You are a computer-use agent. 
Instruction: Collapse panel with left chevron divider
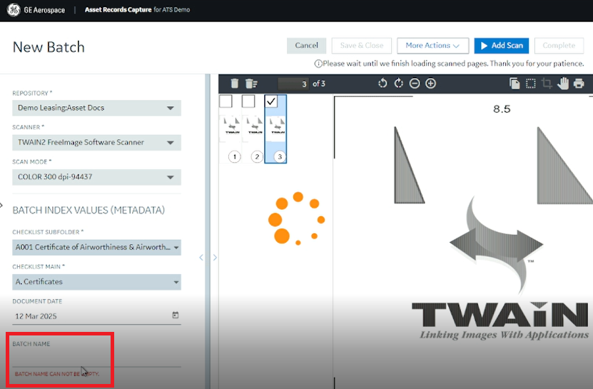coord(201,258)
